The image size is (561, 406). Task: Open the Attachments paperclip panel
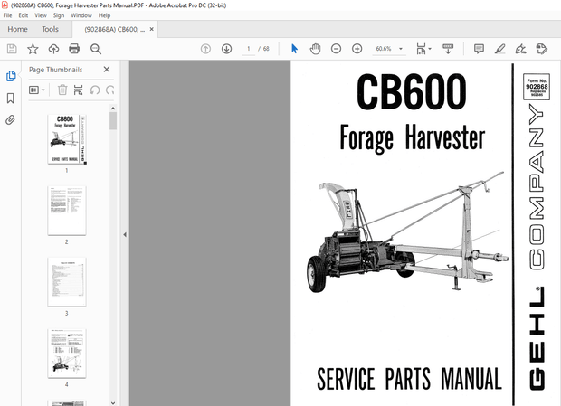(10, 120)
